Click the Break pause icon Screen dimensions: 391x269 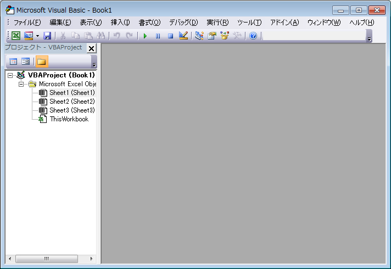click(158, 36)
